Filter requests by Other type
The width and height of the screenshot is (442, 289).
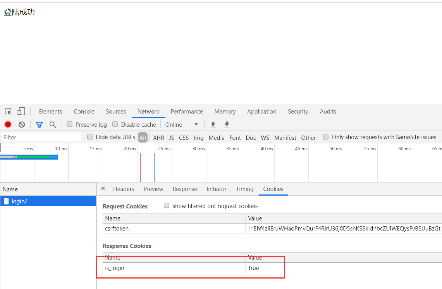[x=308, y=138]
